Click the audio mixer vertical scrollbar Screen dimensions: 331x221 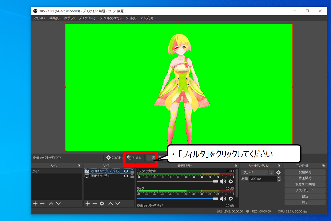point(237,183)
